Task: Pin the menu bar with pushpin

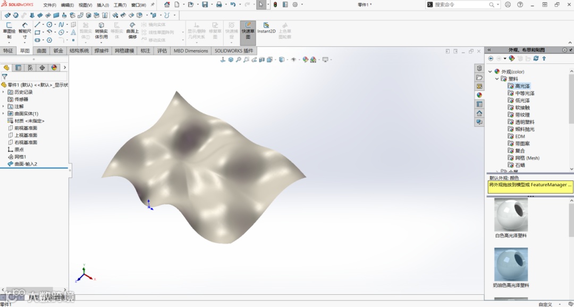Action: point(153,5)
